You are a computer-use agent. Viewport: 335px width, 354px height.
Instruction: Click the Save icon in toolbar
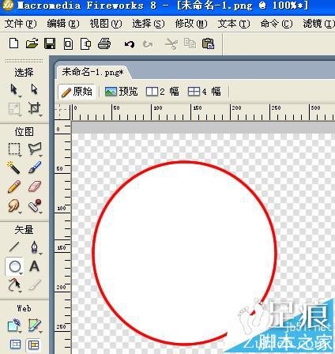coord(50,43)
